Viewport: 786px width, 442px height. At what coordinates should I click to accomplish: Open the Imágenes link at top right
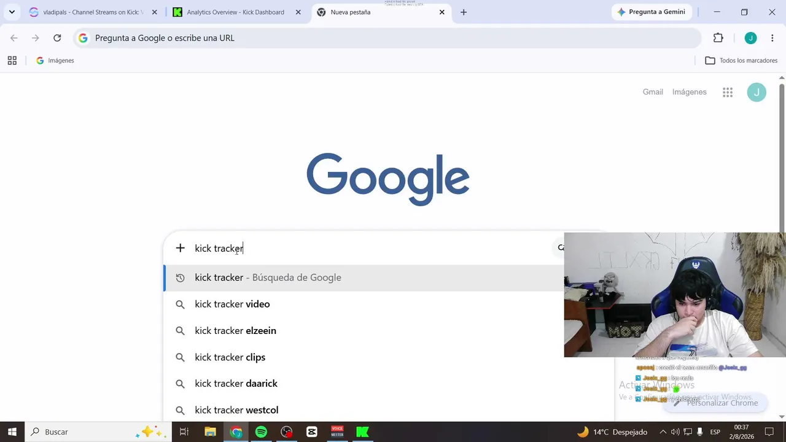689,92
